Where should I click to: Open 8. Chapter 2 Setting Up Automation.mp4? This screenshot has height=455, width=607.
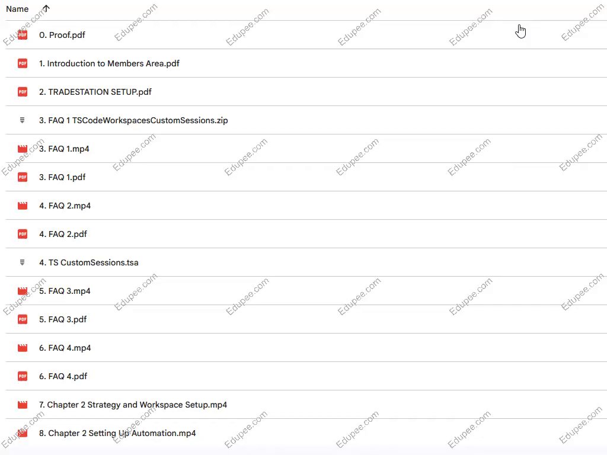coord(117,433)
